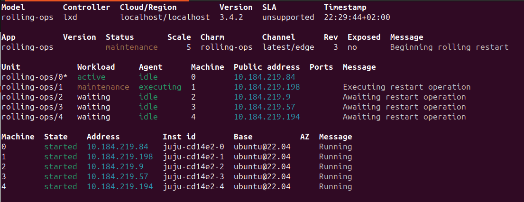Image resolution: width=524 pixels, height=202 pixels.
Task: Select the lxd controller name
Action: (70, 18)
